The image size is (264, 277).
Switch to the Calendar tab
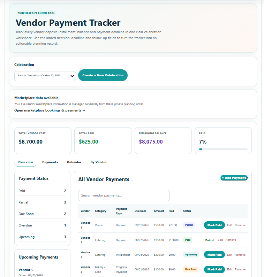74,162
